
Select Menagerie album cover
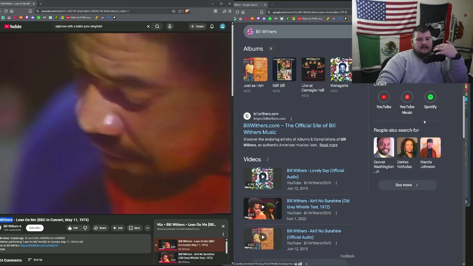click(x=341, y=69)
